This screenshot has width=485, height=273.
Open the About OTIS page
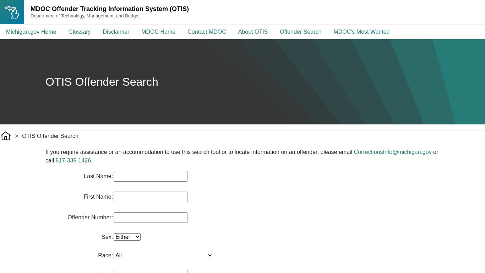click(x=253, y=32)
